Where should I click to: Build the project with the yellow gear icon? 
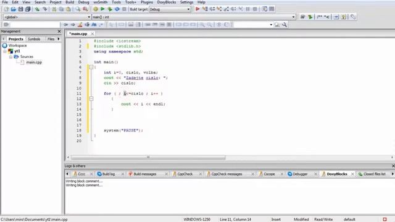96,9
